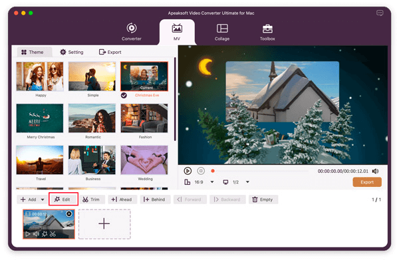Image resolution: width=399 pixels, height=260 pixels.
Task: Open the clip's scissors trim icon
Action: (x=53, y=234)
